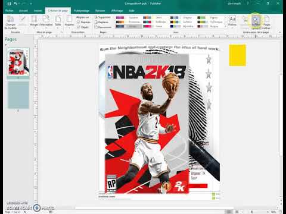Open the Publipostage tab
The height and width of the screenshot is (214, 286).
coord(82,11)
